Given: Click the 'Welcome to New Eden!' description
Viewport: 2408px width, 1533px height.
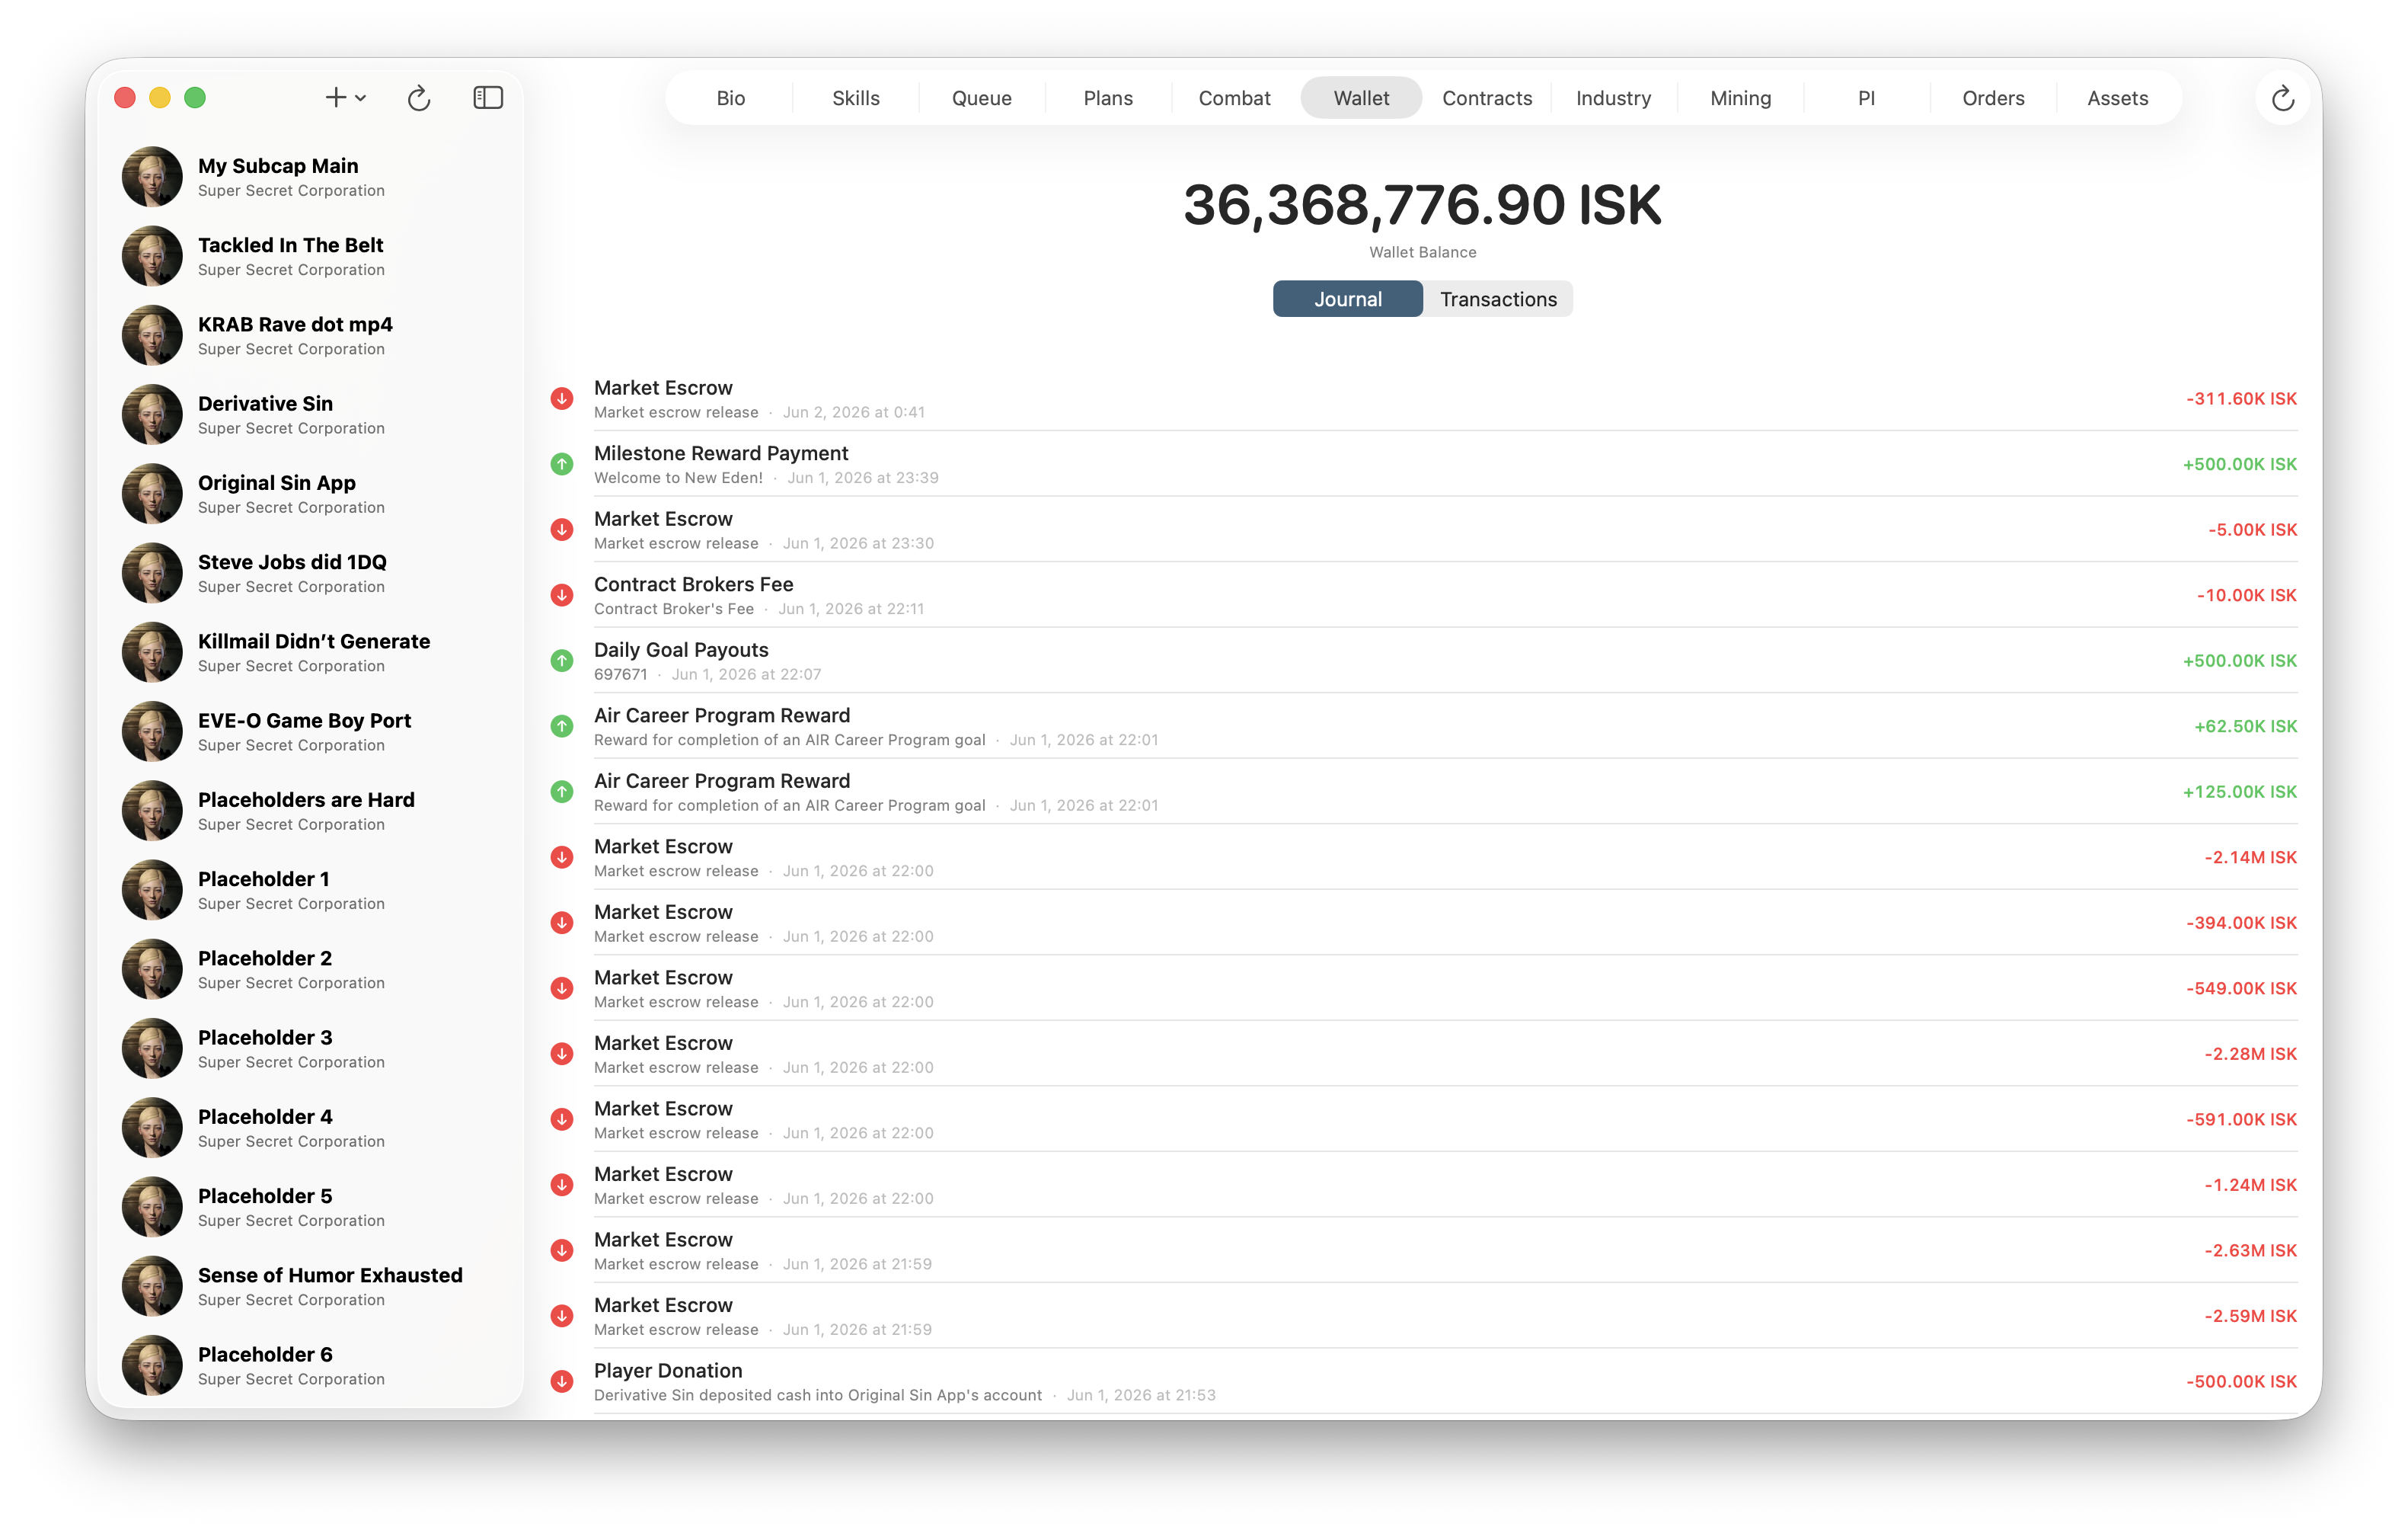Looking at the screenshot, I should click(x=678, y=478).
